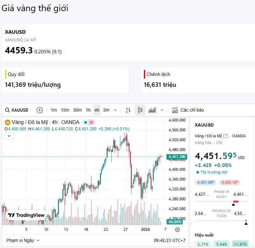Click the XAUUSD symbol search box

tap(17, 110)
